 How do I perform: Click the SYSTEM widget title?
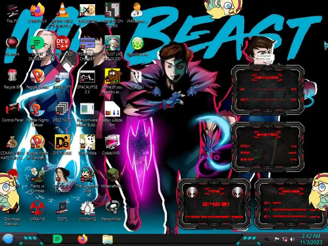click(x=267, y=135)
